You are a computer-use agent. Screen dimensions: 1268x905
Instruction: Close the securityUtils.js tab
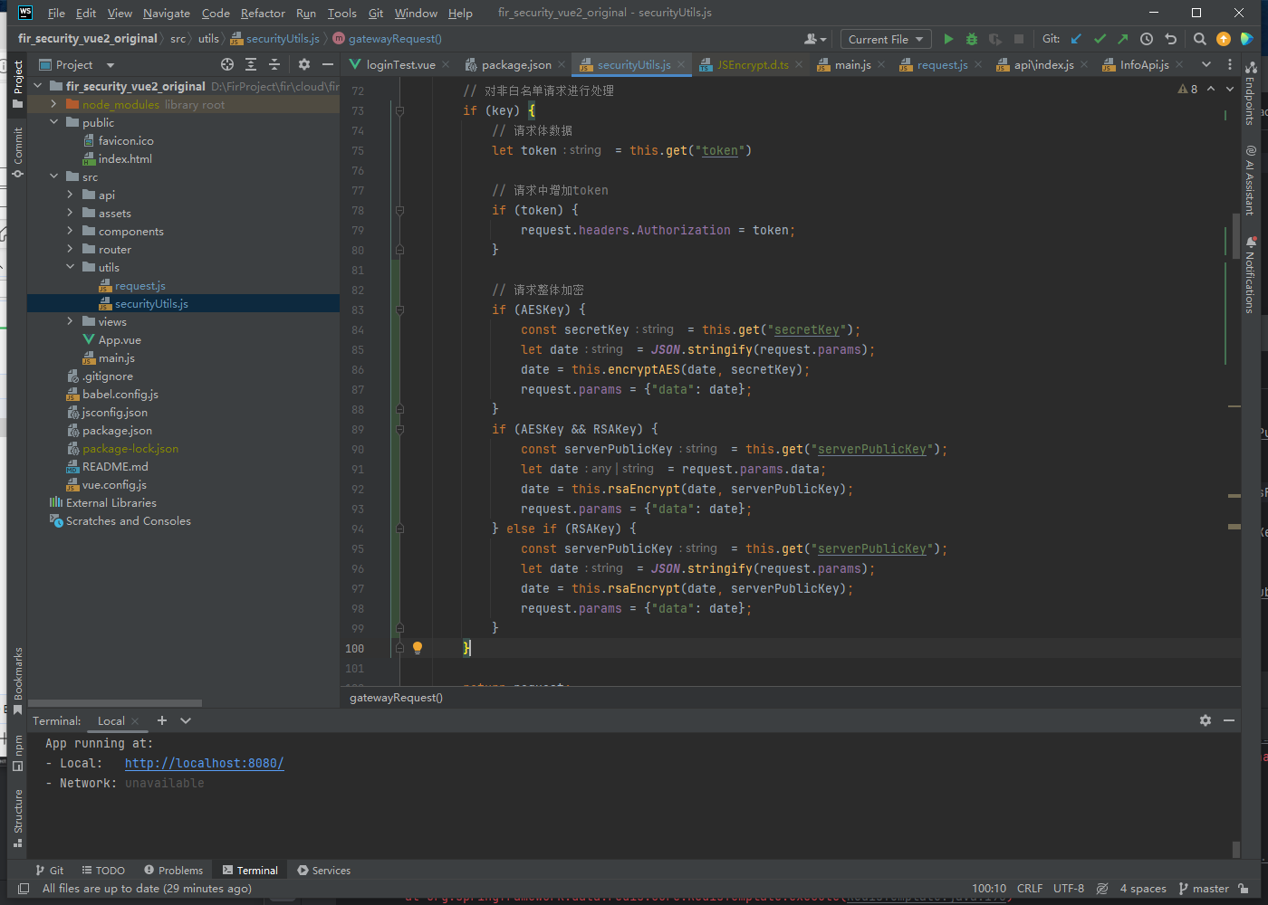click(681, 64)
